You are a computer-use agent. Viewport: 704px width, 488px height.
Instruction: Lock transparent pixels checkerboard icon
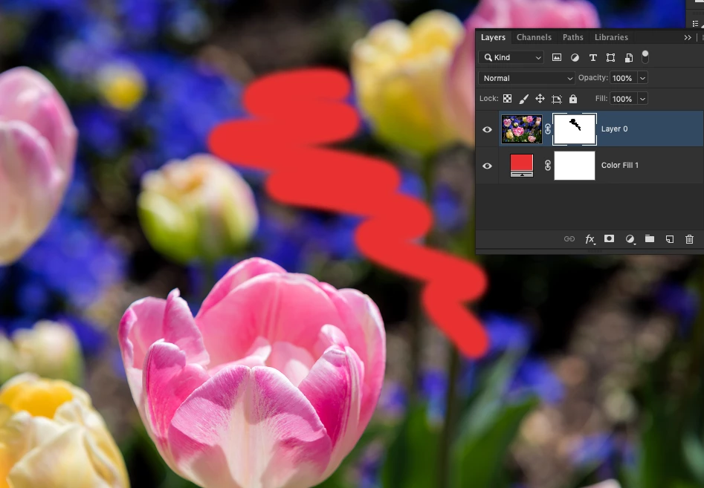[507, 99]
